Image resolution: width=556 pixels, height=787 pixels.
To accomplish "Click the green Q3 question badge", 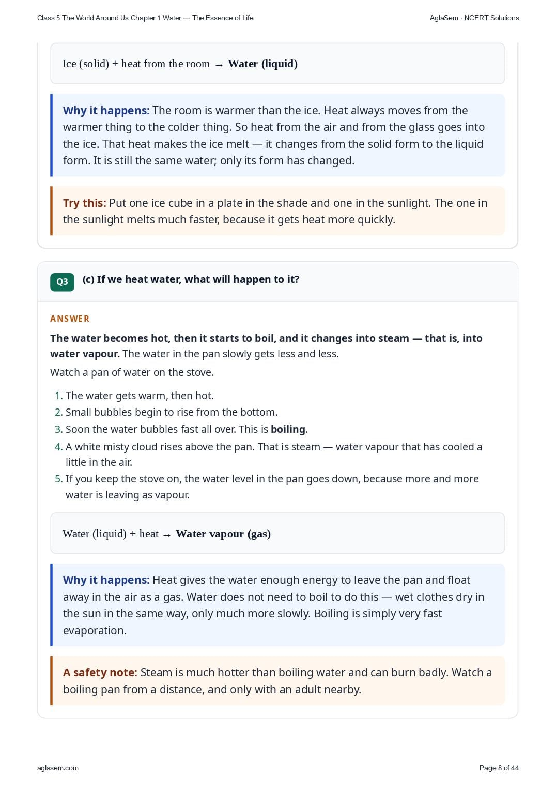I will (x=62, y=282).
